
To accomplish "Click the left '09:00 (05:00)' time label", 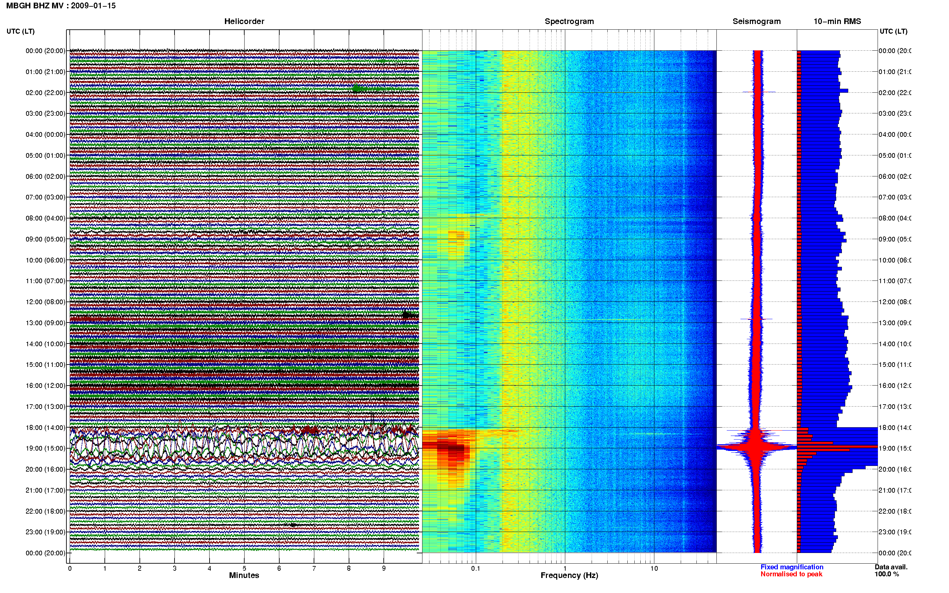I will (x=45, y=239).
